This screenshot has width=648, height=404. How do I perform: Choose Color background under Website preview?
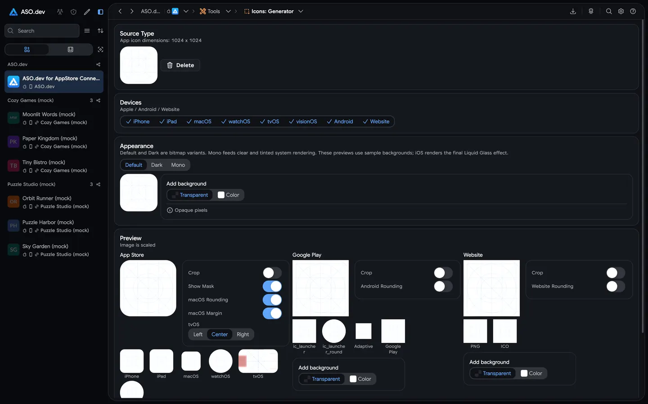tap(531, 373)
